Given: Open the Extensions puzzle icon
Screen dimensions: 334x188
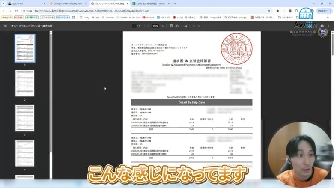Looking at the screenshot, I should (296, 11).
